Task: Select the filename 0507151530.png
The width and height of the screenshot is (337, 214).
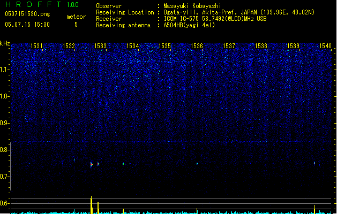Action: click(x=27, y=14)
